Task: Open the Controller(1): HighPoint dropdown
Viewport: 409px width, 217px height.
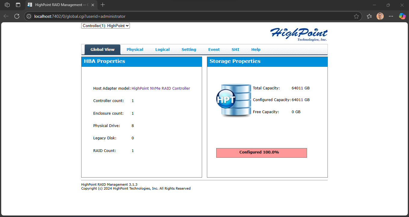Action: [x=105, y=26]
